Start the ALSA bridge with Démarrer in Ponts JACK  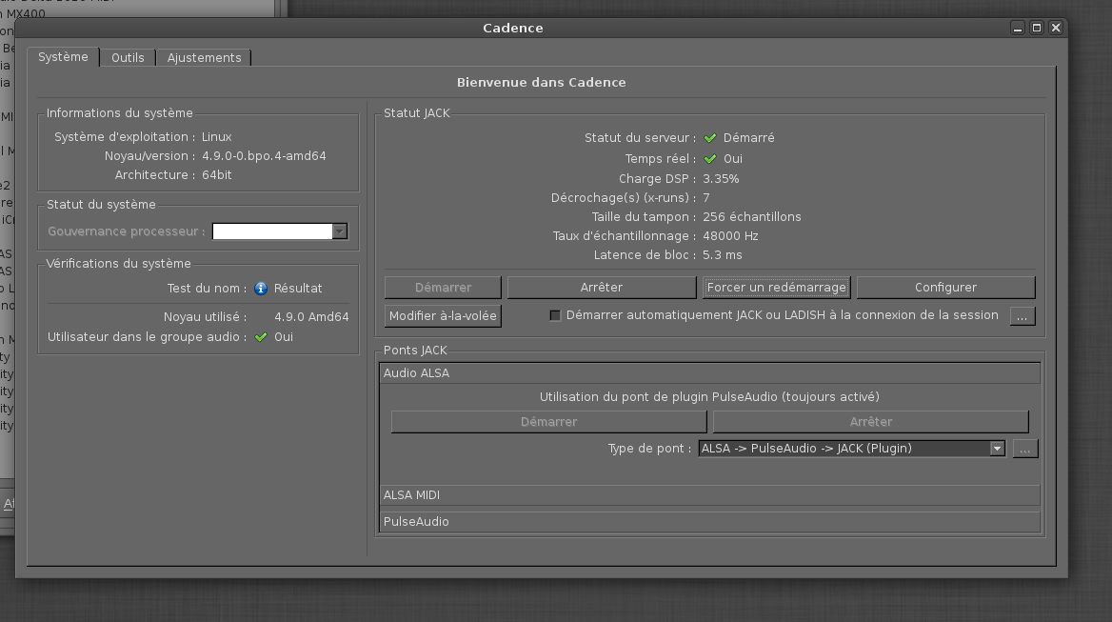click(x=549, y=421)
